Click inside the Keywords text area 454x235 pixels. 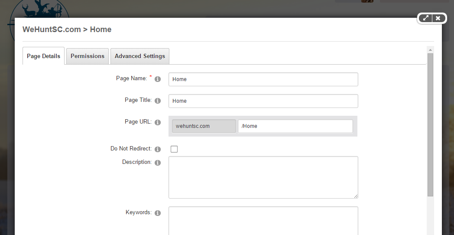(x=263, y=221)
